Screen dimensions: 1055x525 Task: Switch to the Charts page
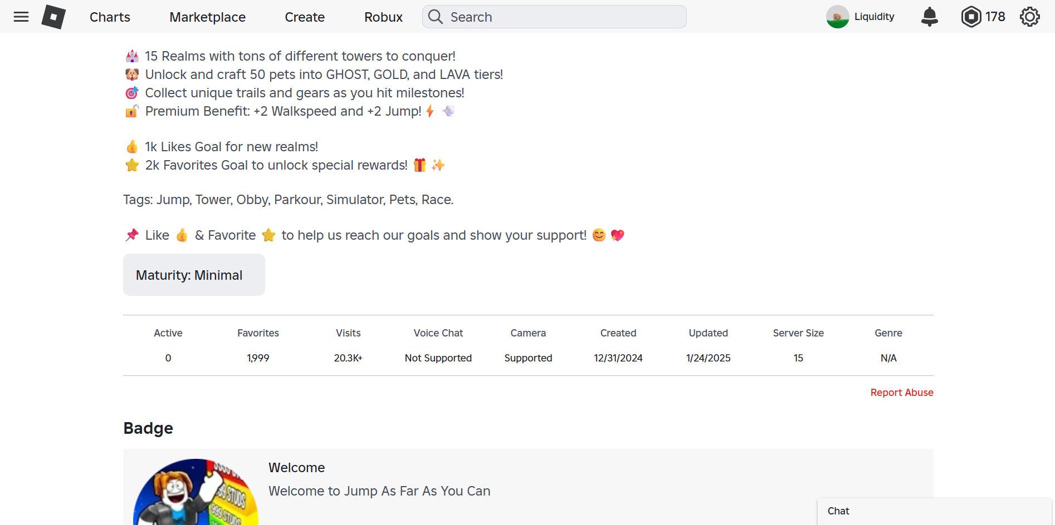[x=109, y=17]
